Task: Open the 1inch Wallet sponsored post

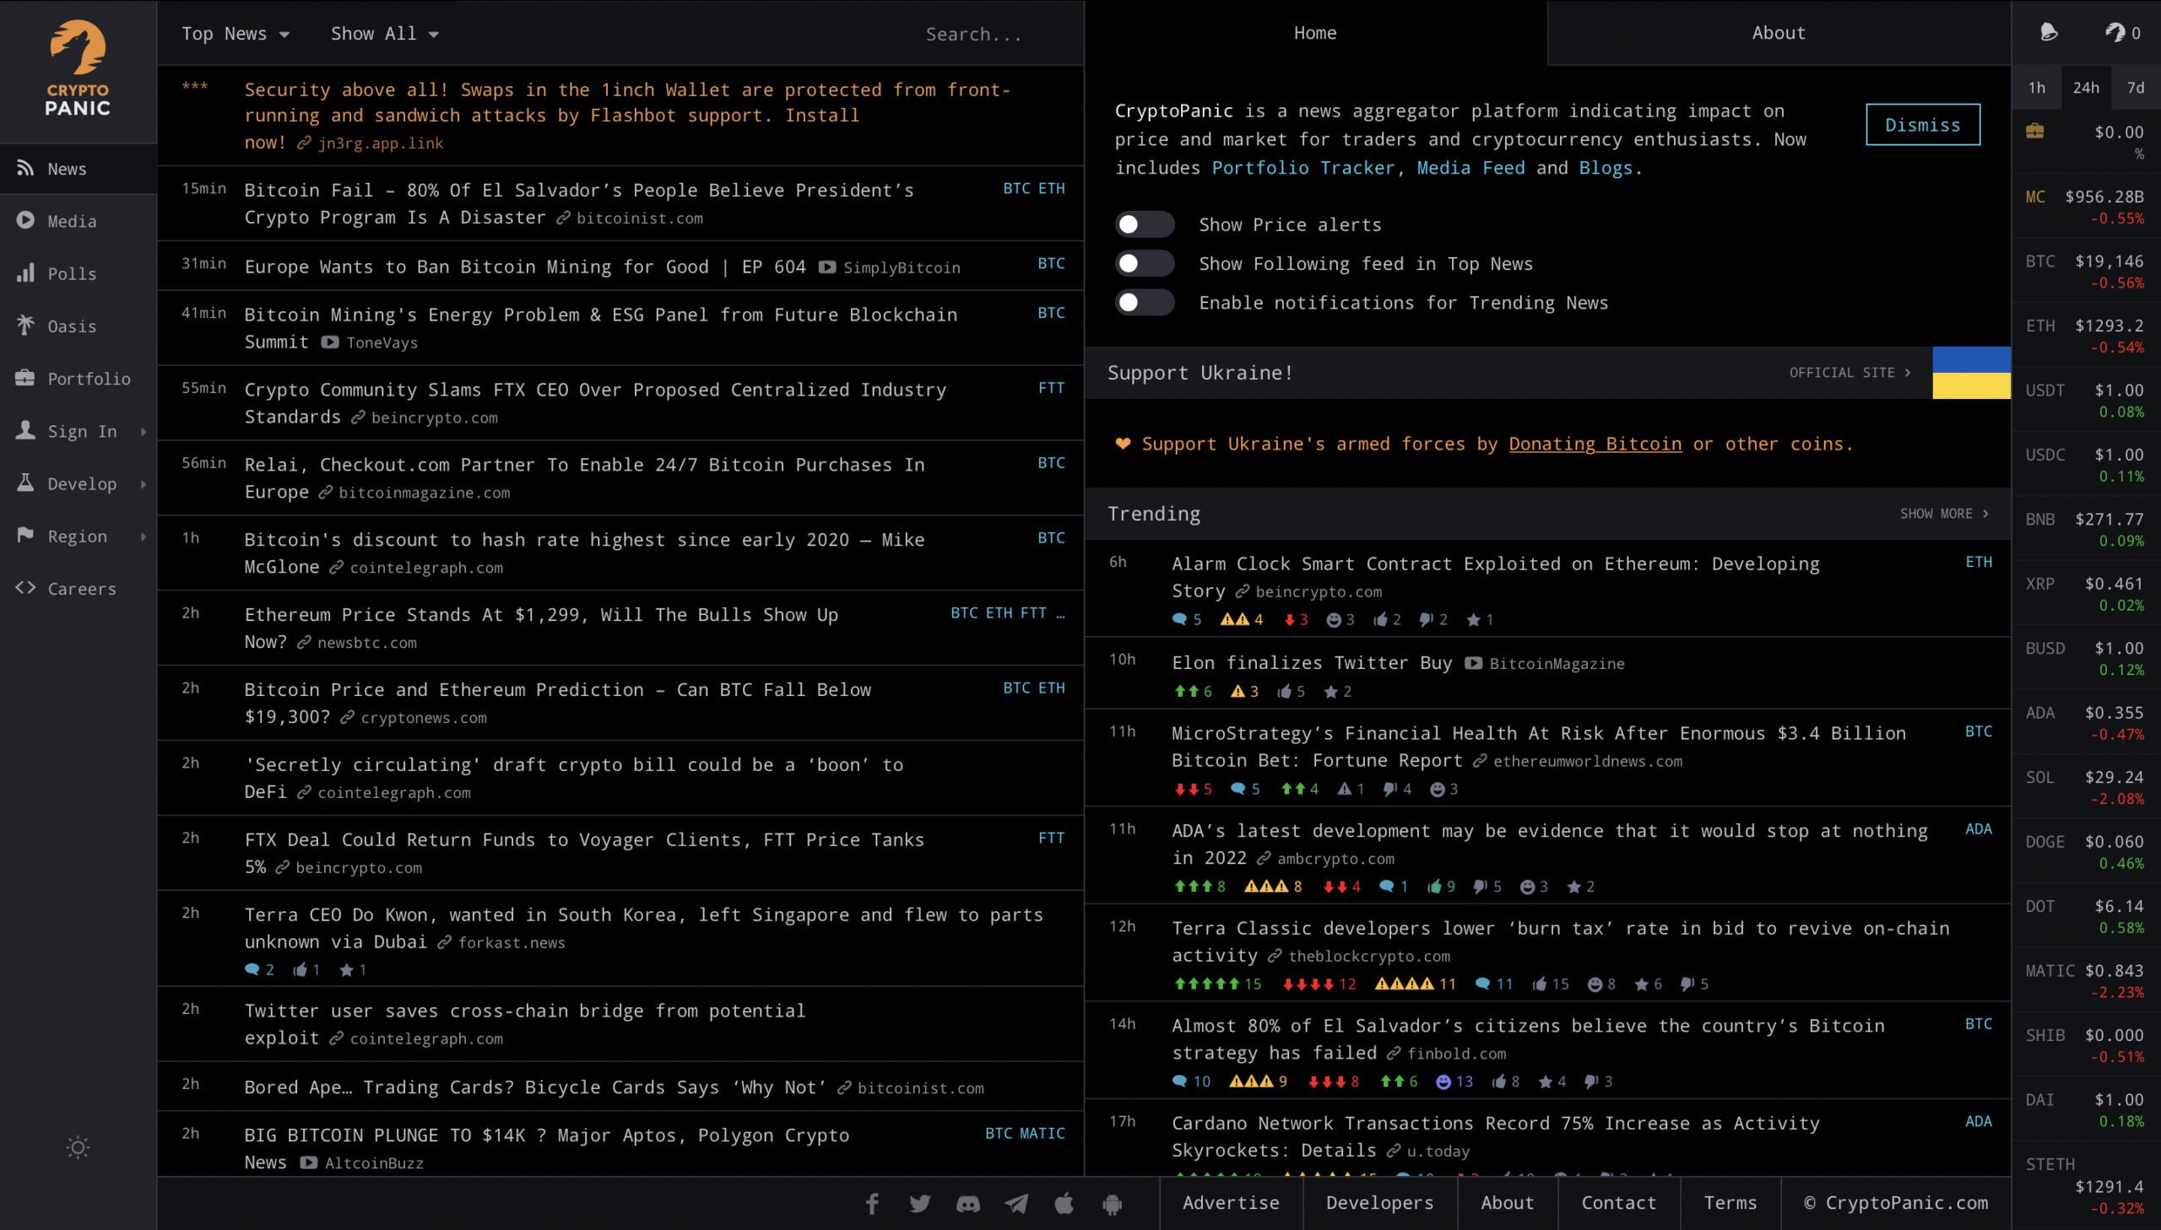Action: [x=627, y=115]
